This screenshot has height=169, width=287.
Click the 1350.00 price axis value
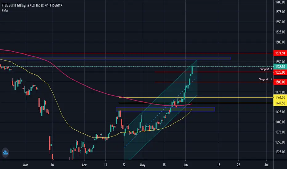pyautogui.click(x=280, y=142)
